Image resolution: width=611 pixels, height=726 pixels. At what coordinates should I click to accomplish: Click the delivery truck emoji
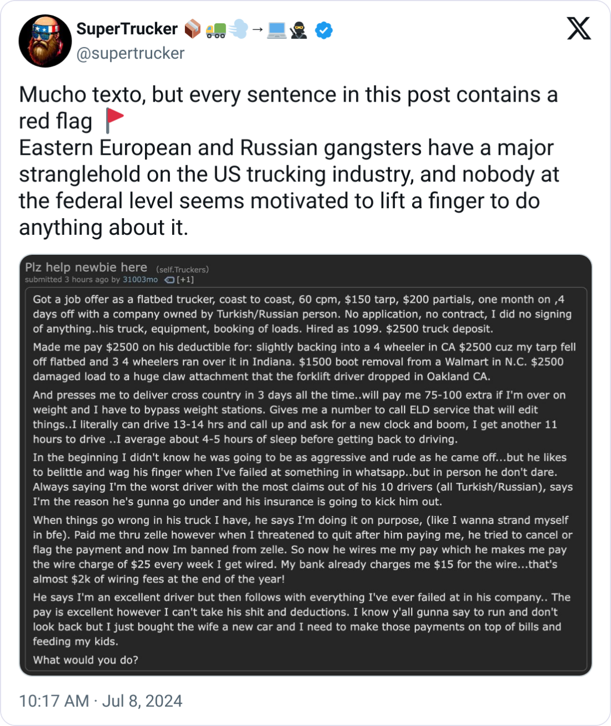(216, 30)
